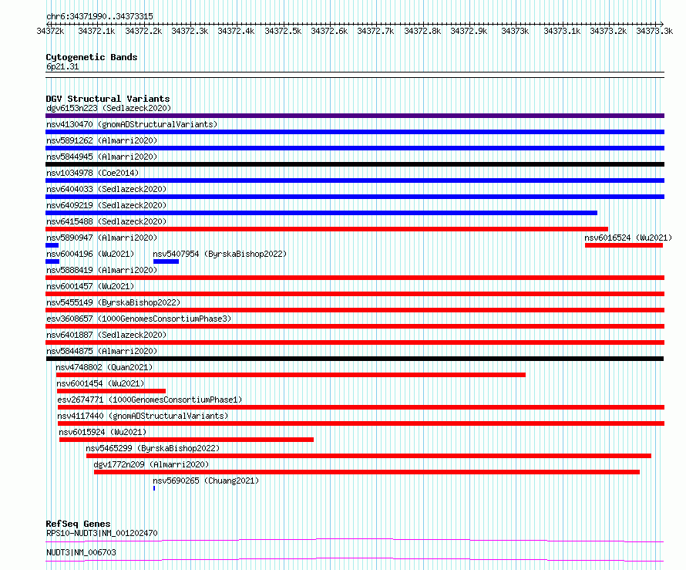Click the magenta RPS10-NUDT3 gene track line
686x570 pixels.
tap(355, 541)
